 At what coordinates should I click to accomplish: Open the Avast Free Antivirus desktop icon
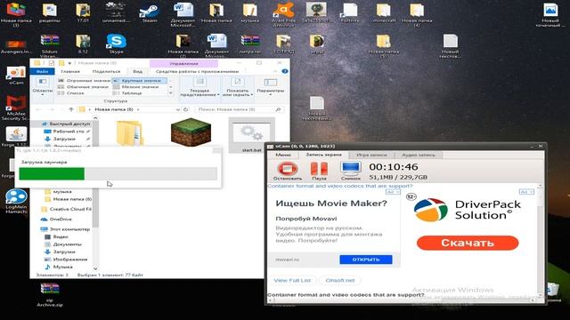coord(283,14)
